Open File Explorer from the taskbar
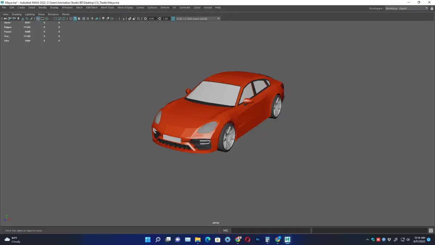The width and height of the screenshot is (435, 245). tap(198, 240)
